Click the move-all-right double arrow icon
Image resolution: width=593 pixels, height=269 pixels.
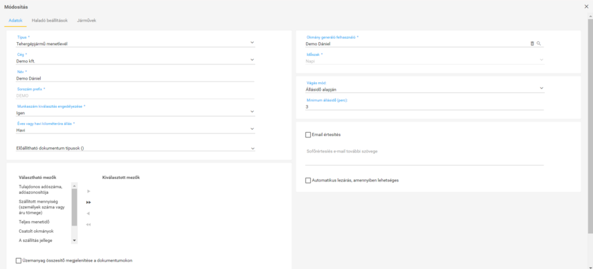[x=88, y=202]
